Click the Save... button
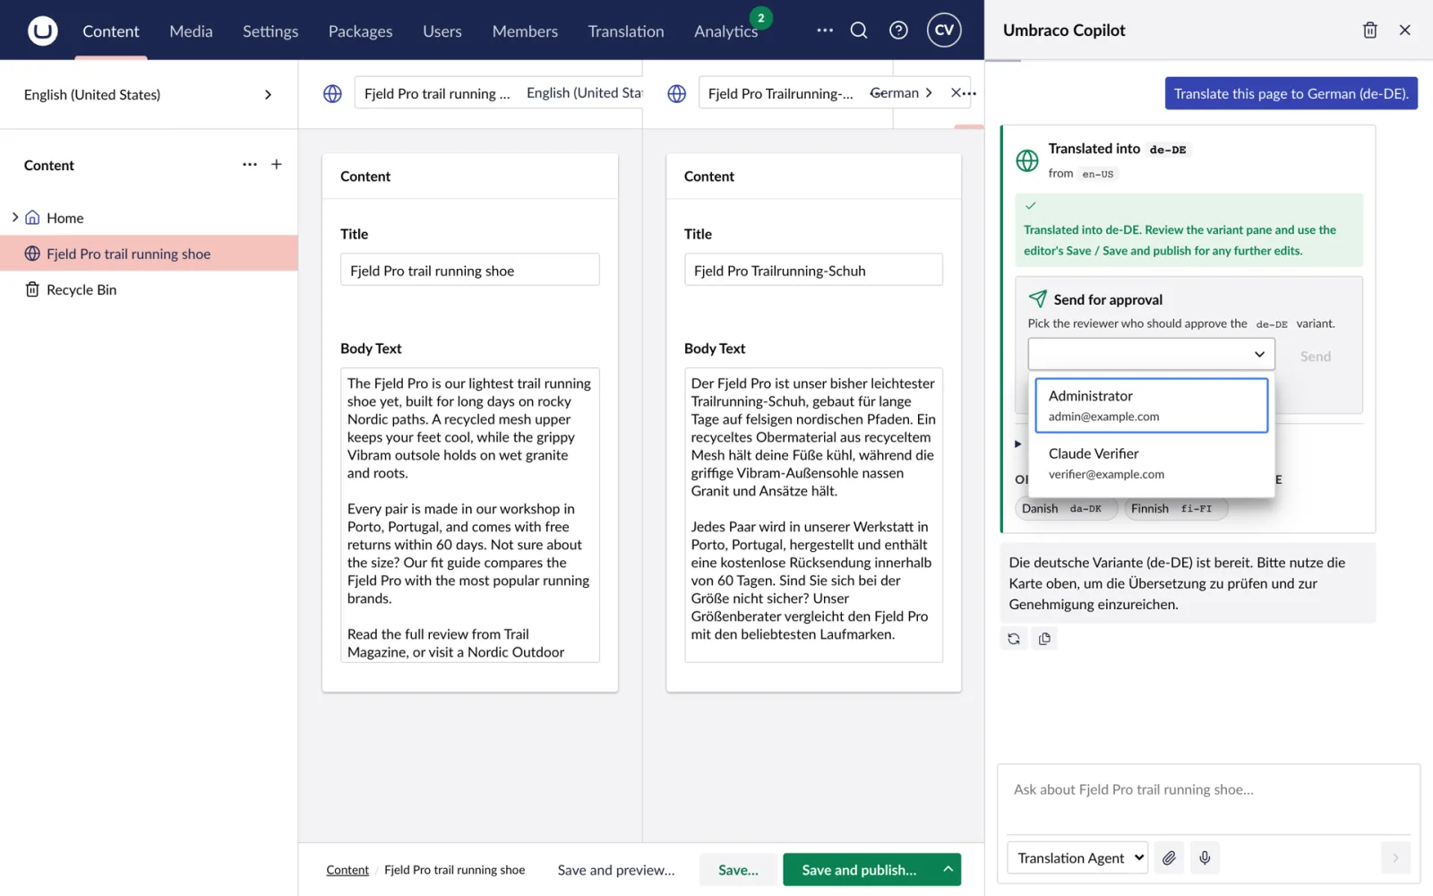Image resolution: width=1433 pixels, height=896 pixels. coord(738,869)
